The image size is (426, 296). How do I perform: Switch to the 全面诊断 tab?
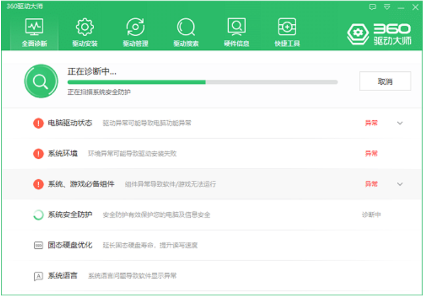(34, 31)
